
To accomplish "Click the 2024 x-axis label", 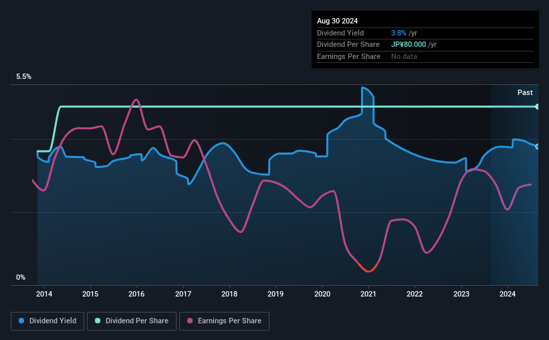I will coord(508,293).
